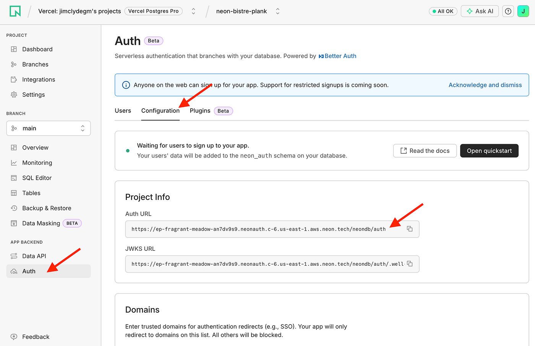
Task: Go to Backup & Restore
Action: (x=47, y=208)
